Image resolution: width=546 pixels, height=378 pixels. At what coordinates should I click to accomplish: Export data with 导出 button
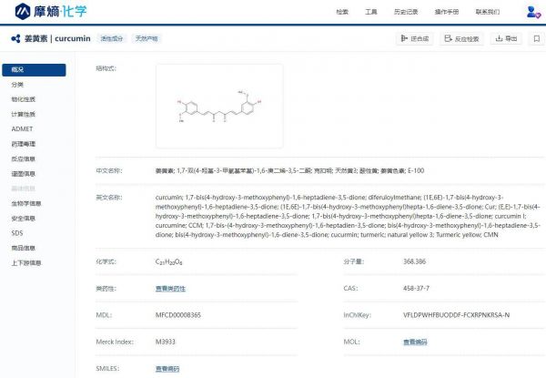(x=506, y=39)
